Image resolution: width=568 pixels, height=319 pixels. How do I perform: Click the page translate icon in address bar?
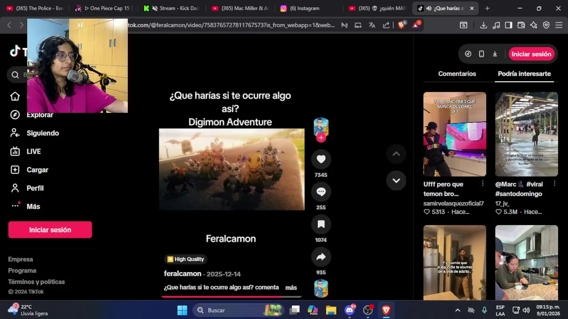coord(372,25)
